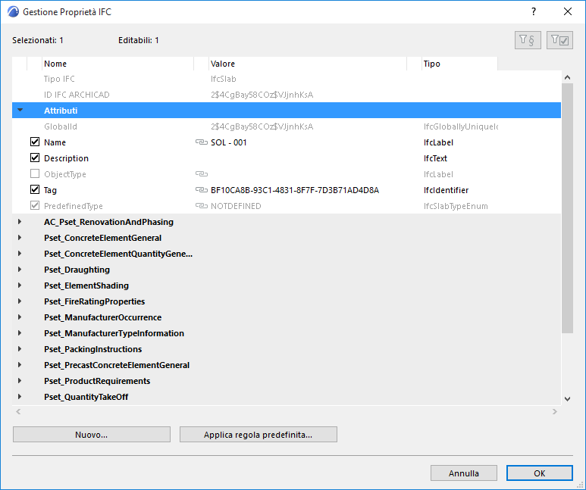This screenshot has width=586, height=490.
Task: Click the link icon beside Tag value
Action: pos(202,190)
